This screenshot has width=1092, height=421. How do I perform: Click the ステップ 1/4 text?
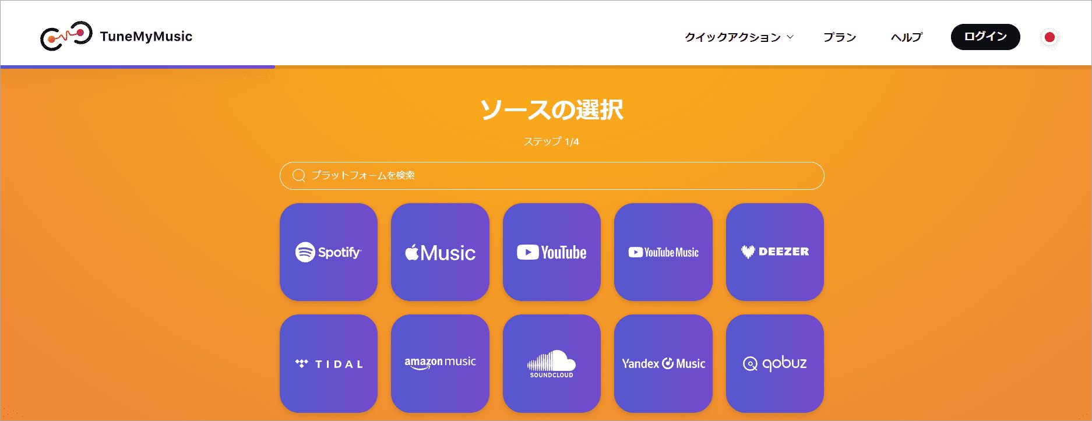[x=551, y=141]
